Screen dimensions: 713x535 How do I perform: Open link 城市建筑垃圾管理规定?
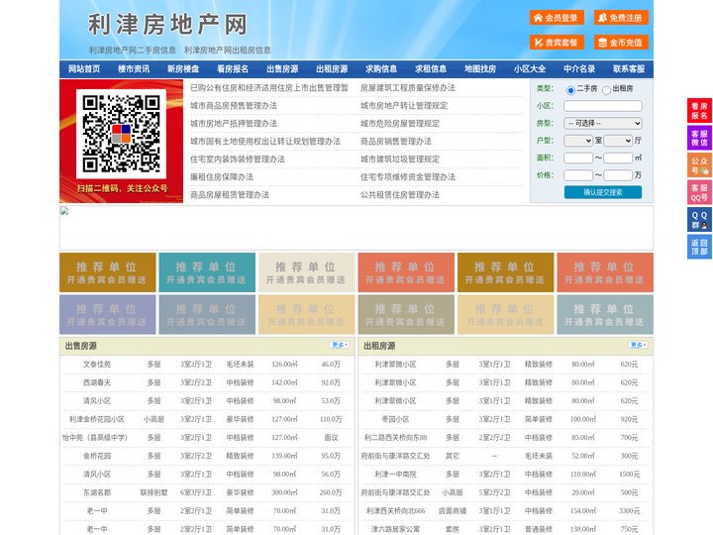pyautogui.click(x=400, y=160)
